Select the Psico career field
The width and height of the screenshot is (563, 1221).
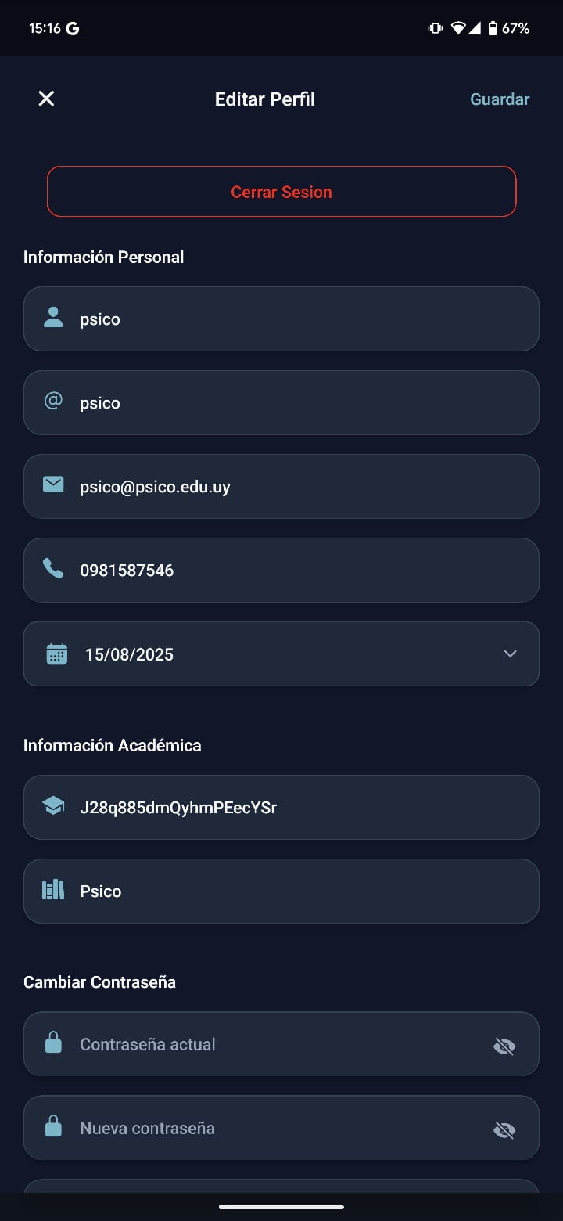pyautogui.click(x=297, y=891)
